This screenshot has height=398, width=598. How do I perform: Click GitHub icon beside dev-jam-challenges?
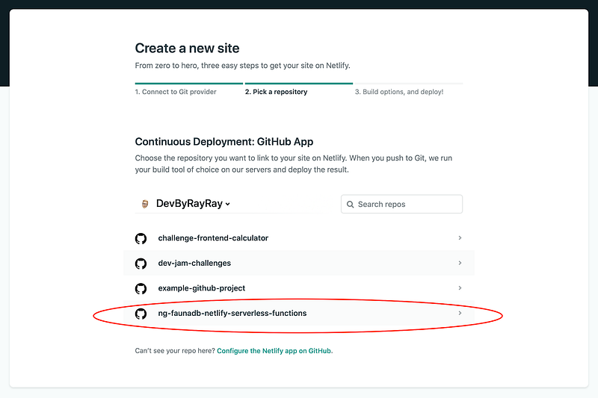click(x=141, y=264)
